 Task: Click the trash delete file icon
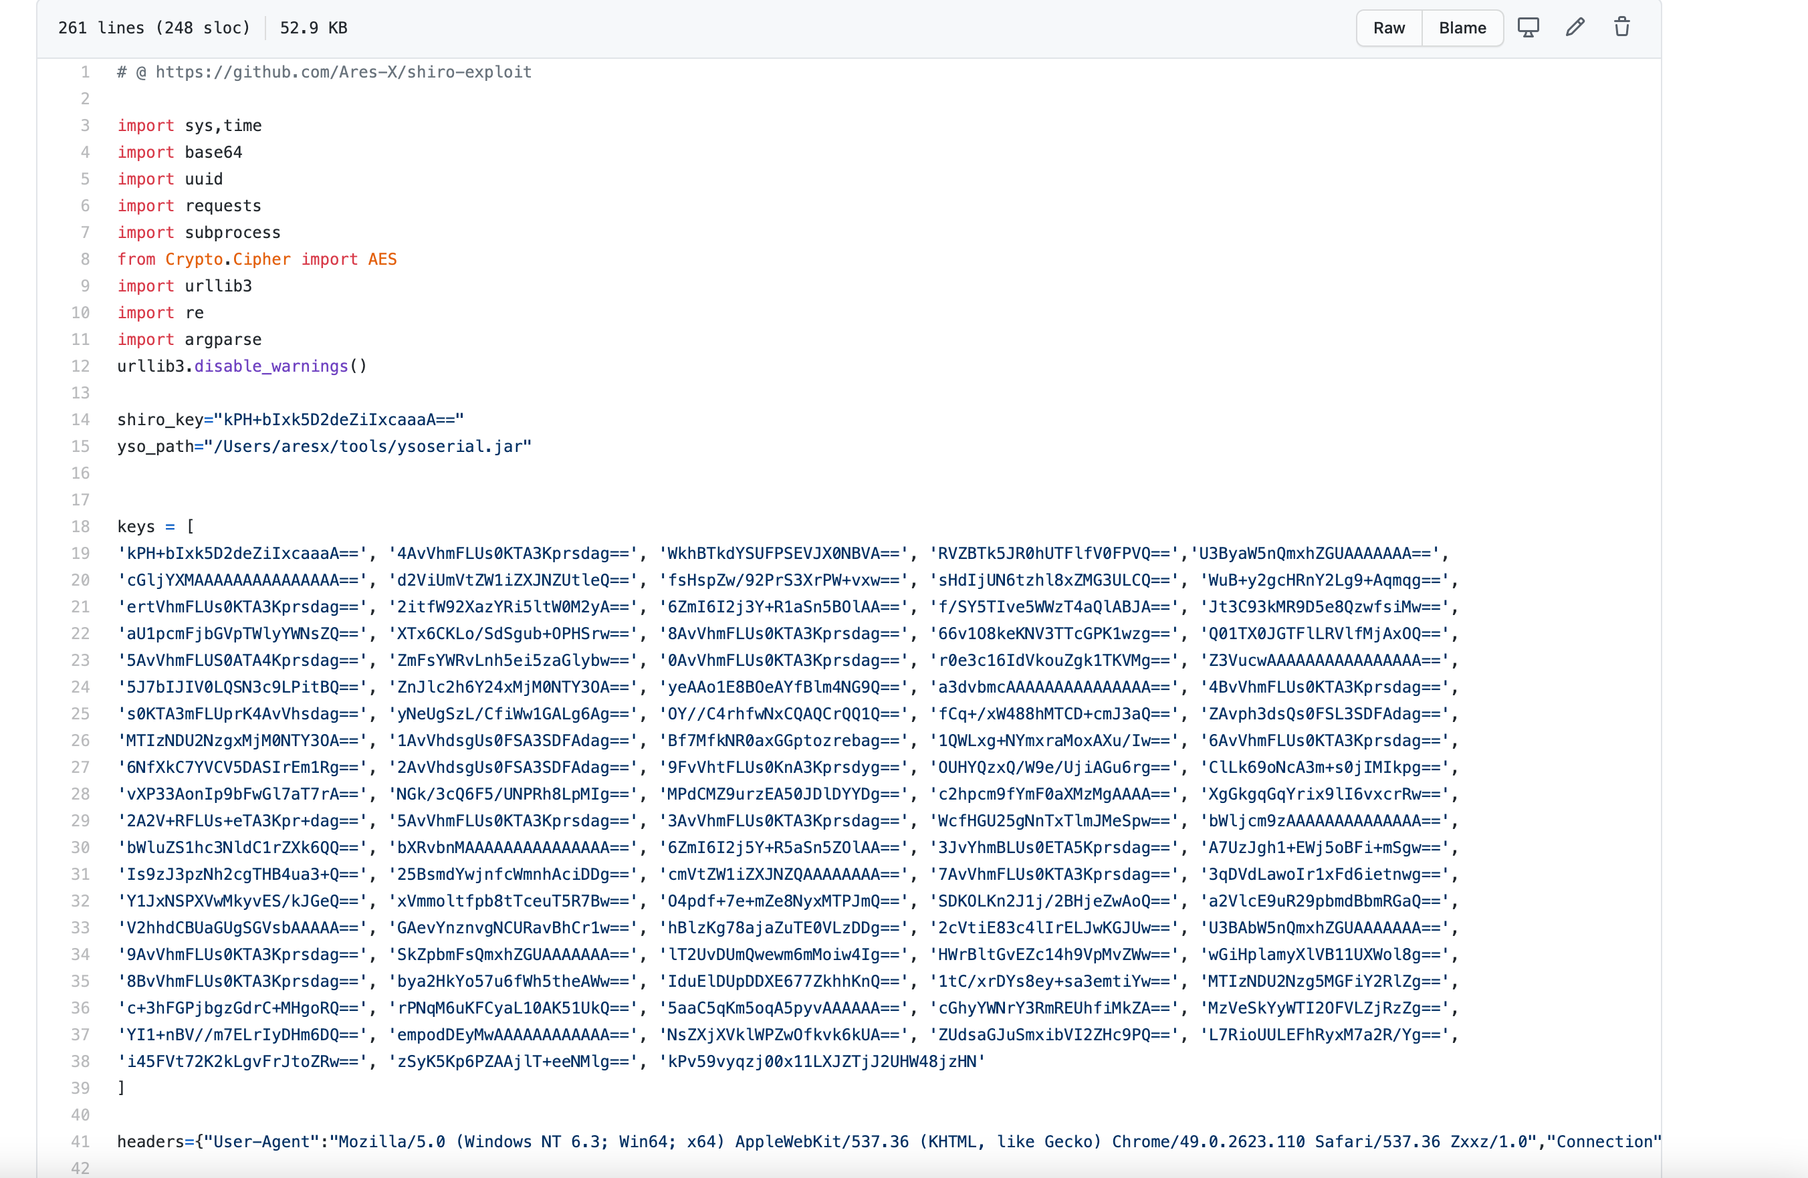tap(1621, 27)
